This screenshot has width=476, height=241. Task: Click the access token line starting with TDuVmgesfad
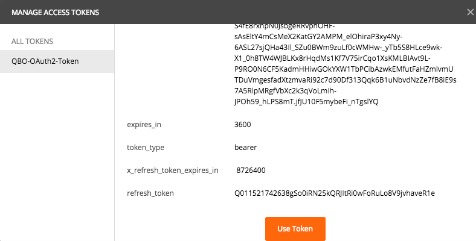pyautogui.click(x=346, y=80)
